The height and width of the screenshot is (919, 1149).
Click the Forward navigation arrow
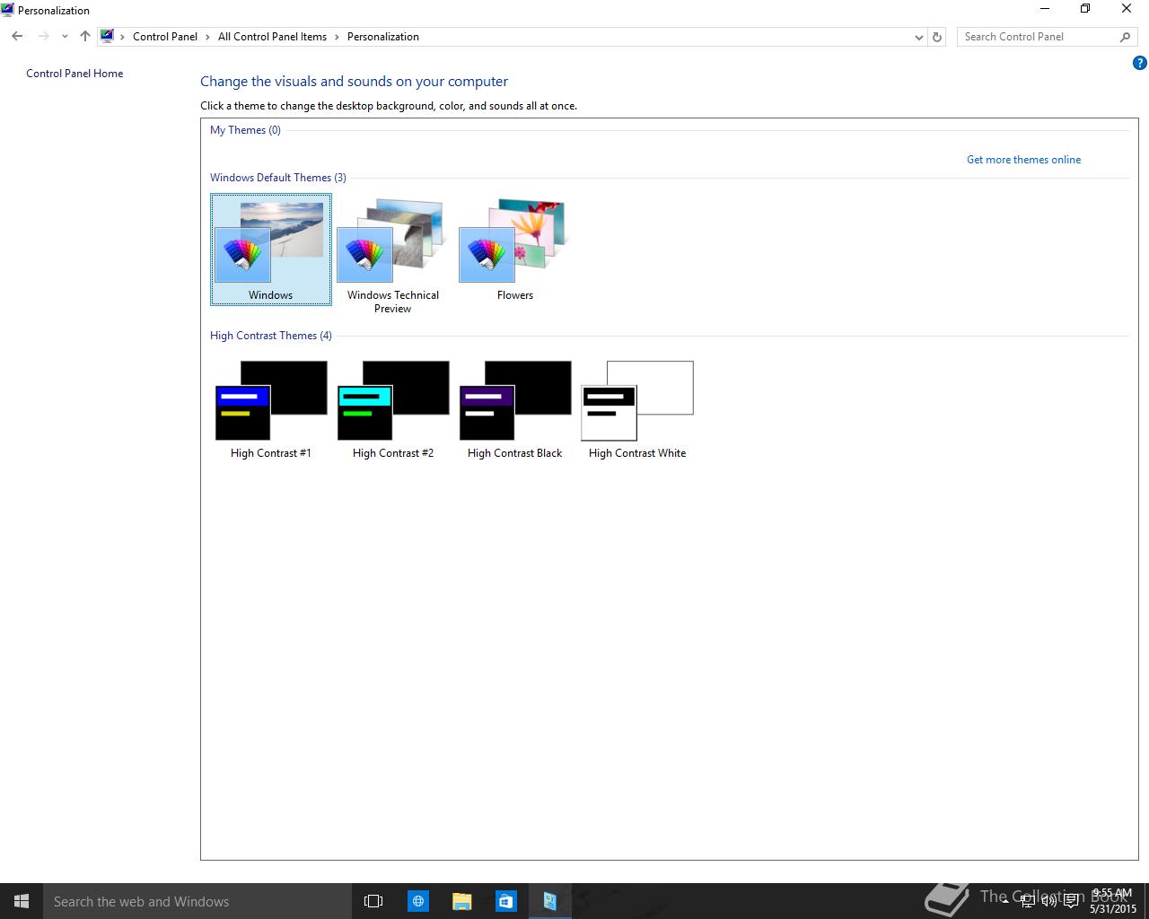43,37
